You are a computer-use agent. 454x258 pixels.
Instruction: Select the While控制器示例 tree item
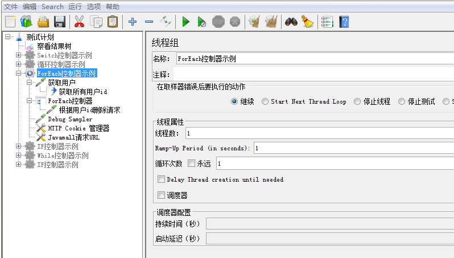[x=63, y=155]
